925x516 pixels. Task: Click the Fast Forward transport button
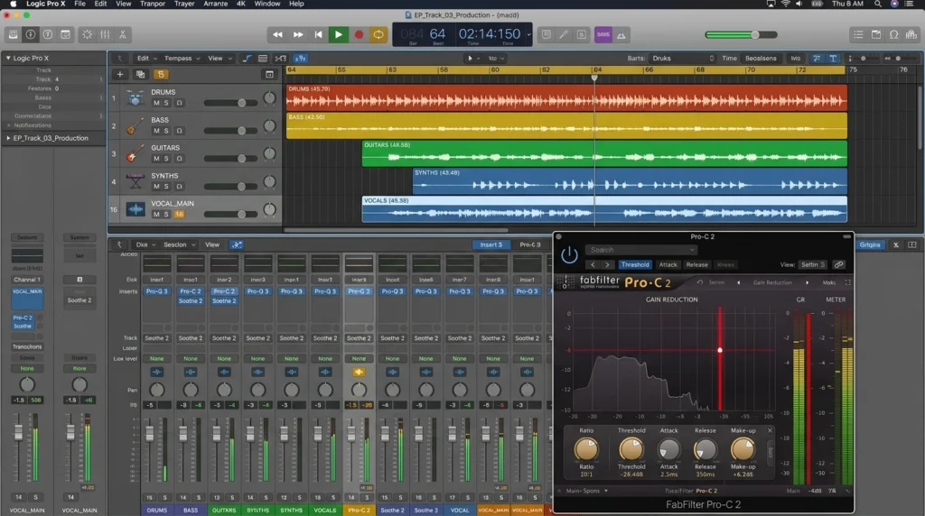coord(298,35)
